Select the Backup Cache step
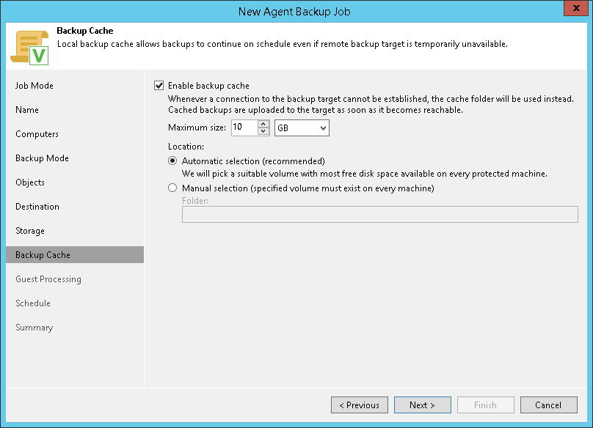This screenshot has height=428, width=593. coord(43,255)
